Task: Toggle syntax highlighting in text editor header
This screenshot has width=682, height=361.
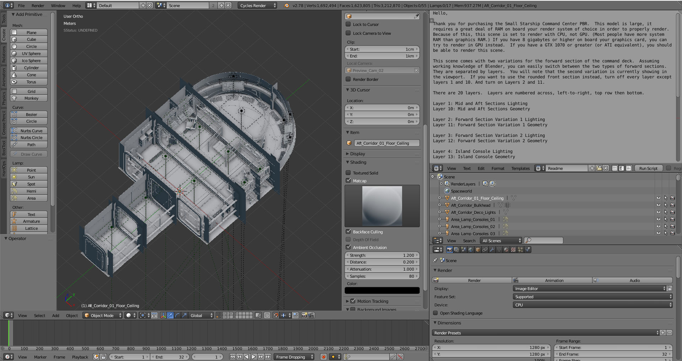Action: [628, 168]
